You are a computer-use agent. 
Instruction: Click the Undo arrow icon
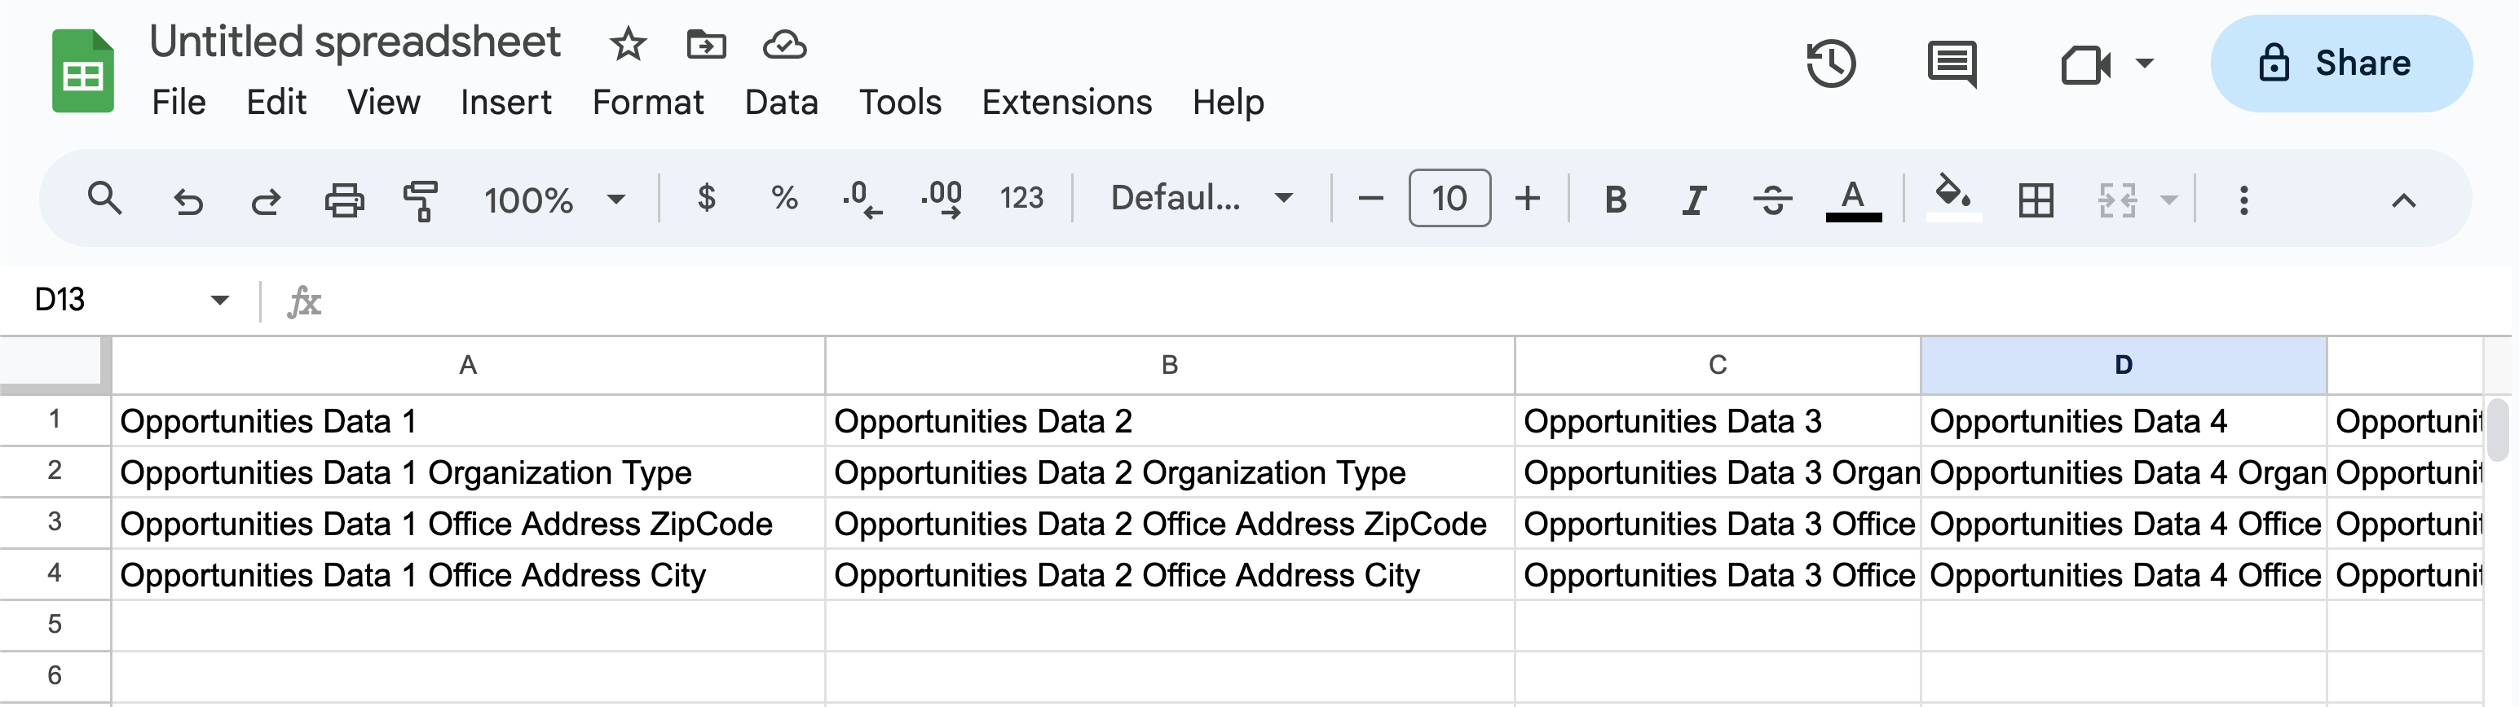click(x=187, y=200)
